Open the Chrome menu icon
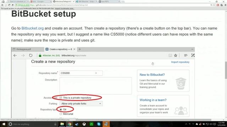Screen dimensions: 227x127 [226, 5]
